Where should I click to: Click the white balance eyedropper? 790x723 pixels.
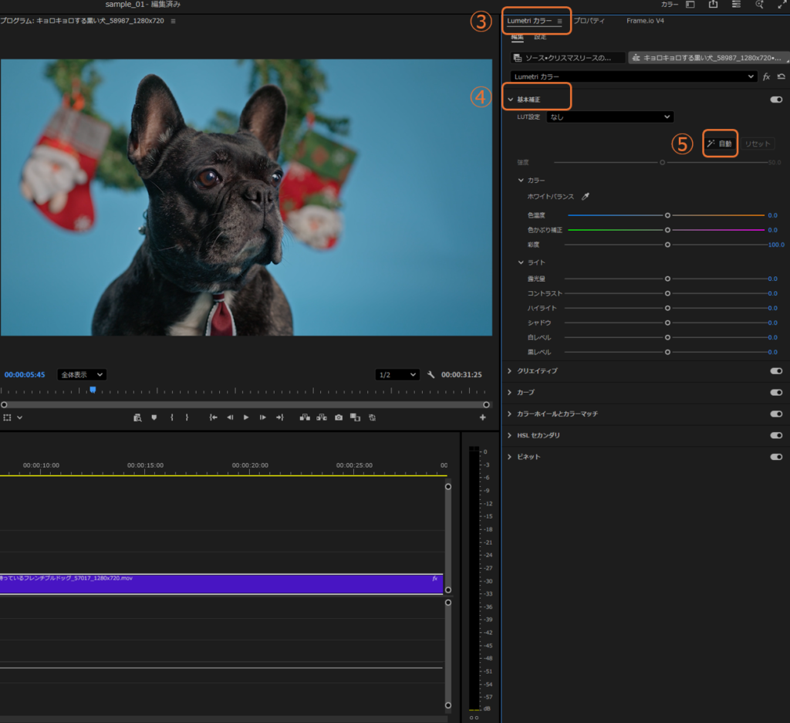pyautogui.click(x=585, y=197)
